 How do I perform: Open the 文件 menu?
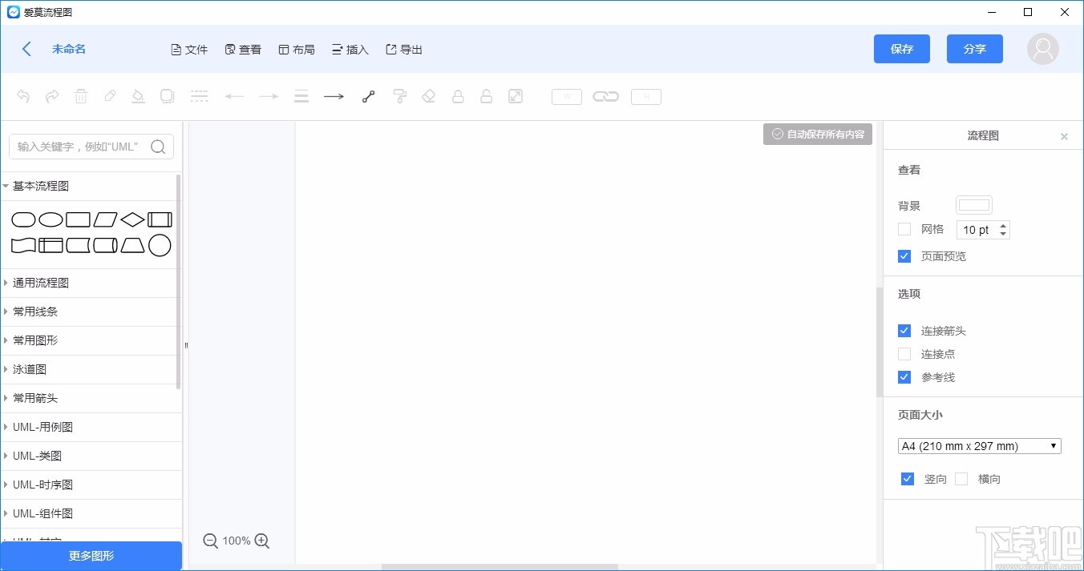(189, 50)
